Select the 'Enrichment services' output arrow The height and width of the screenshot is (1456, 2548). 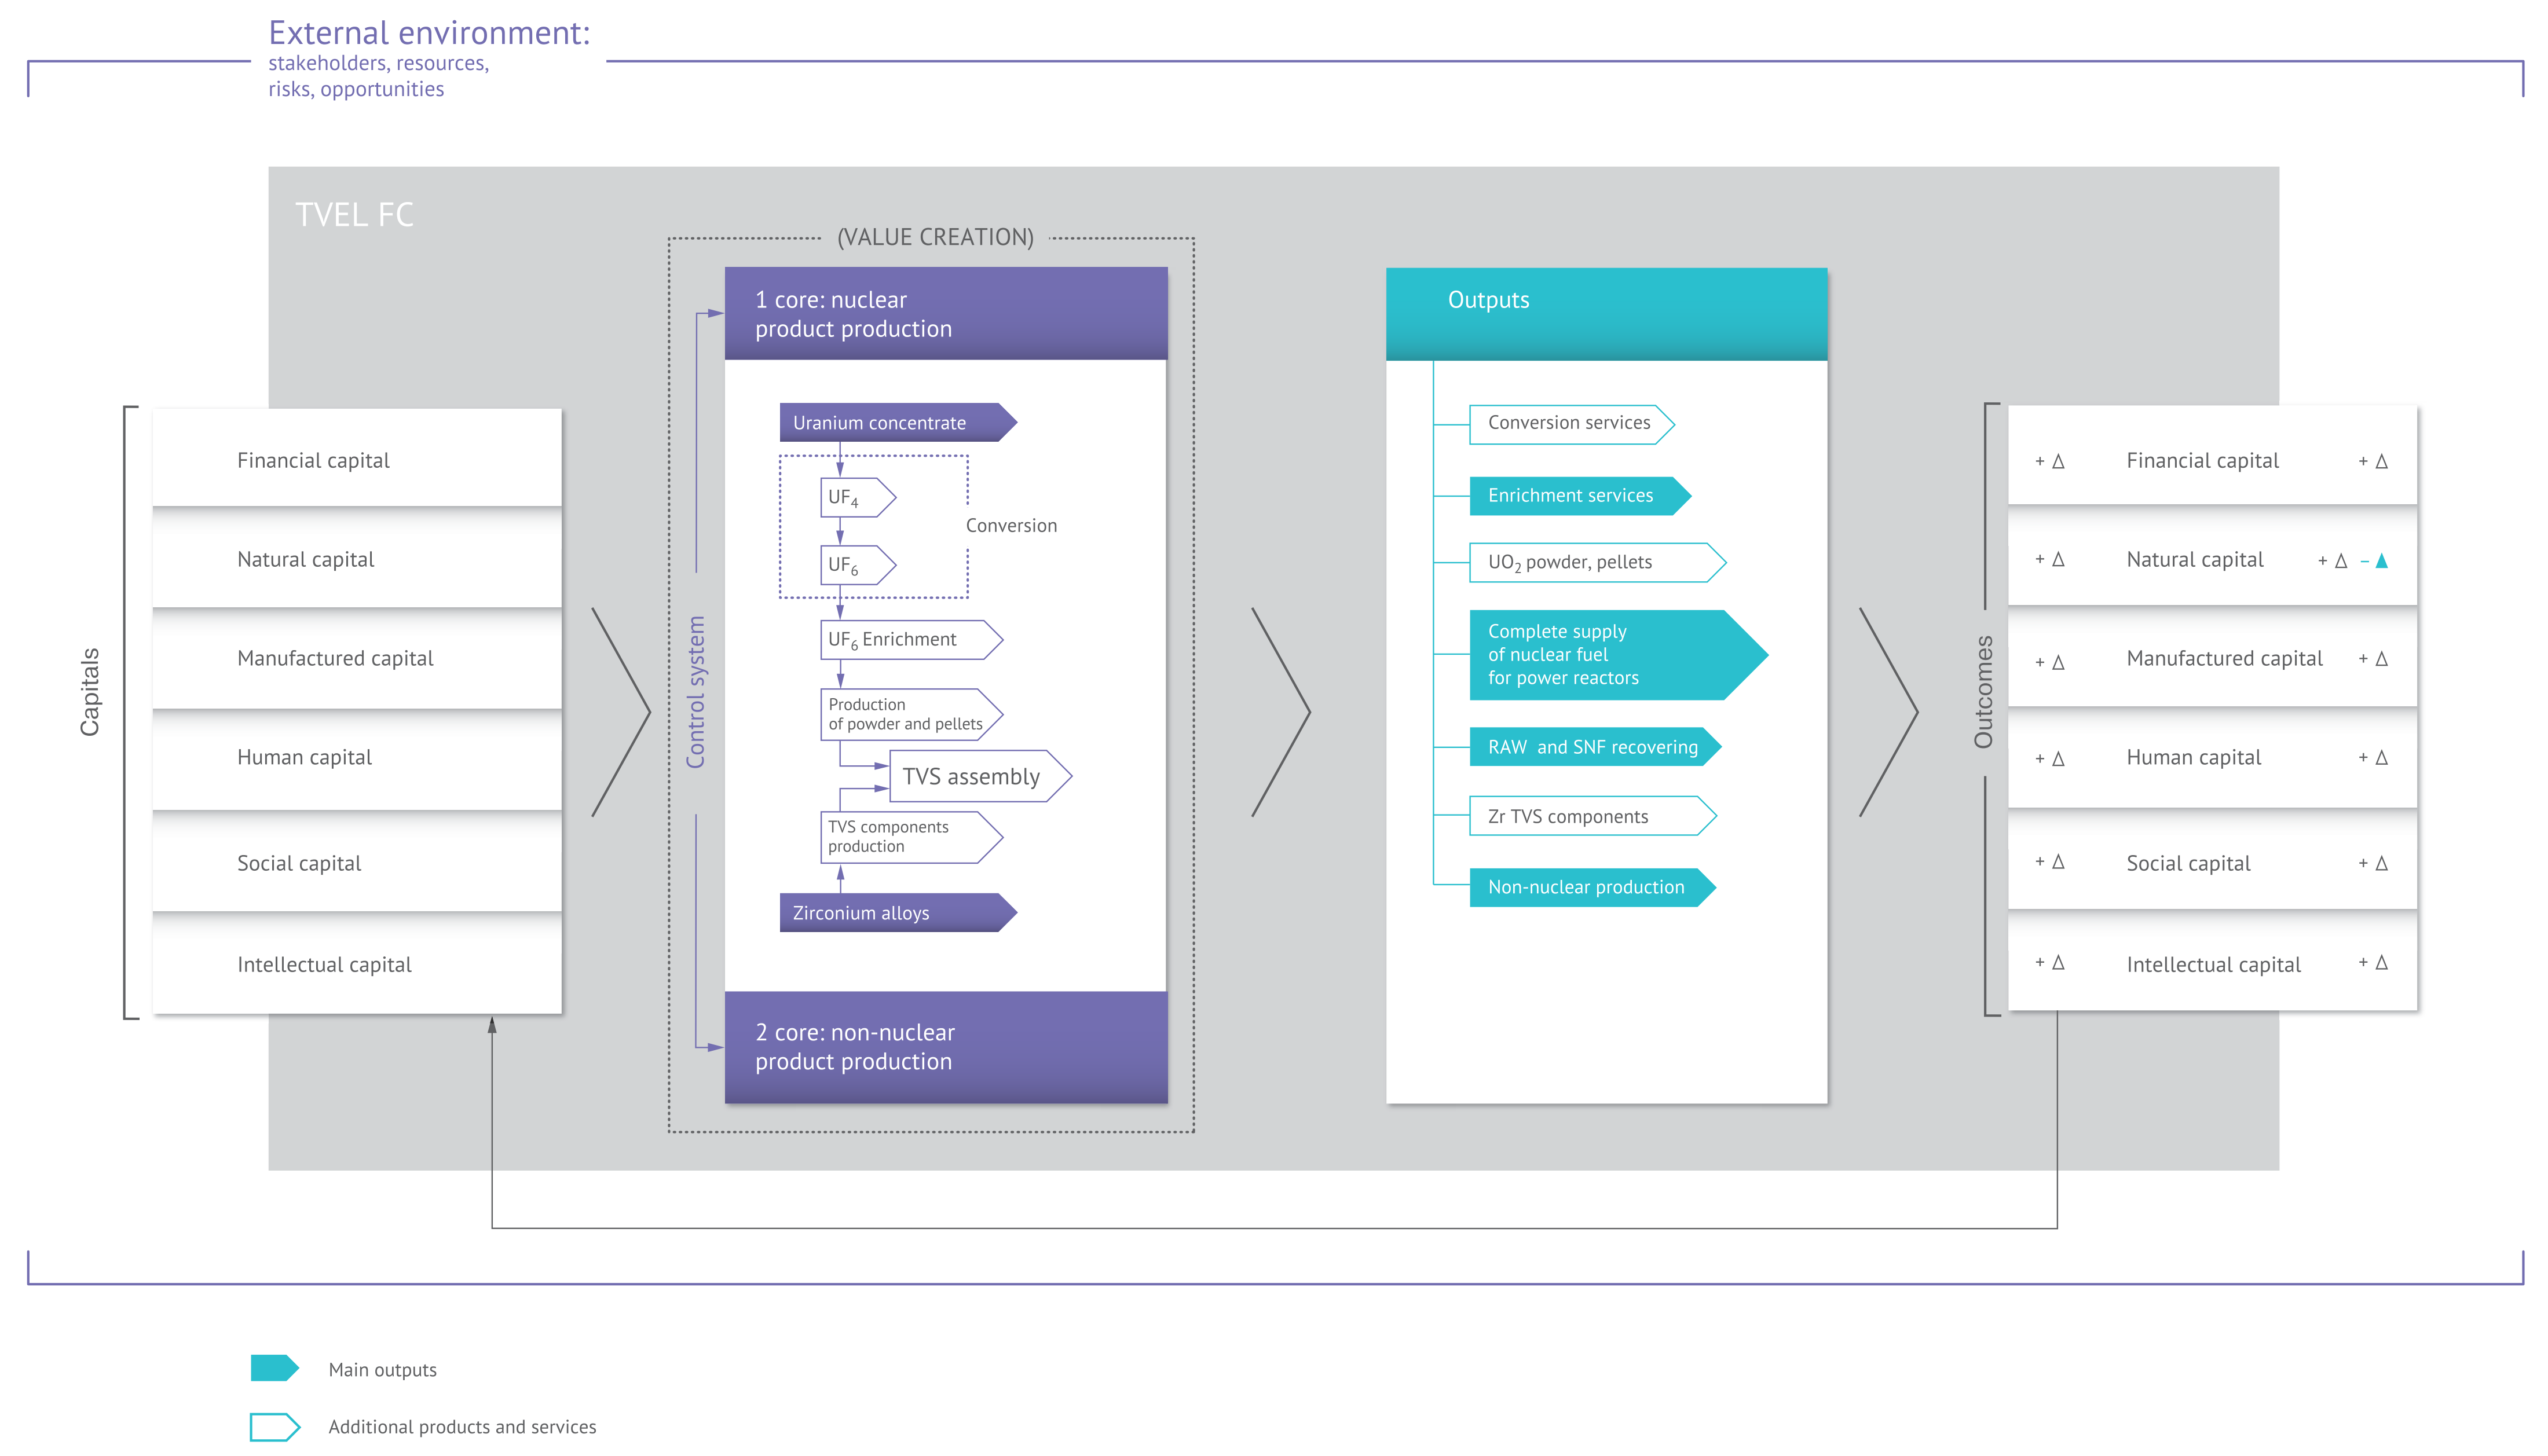(x=1580, y=496)
